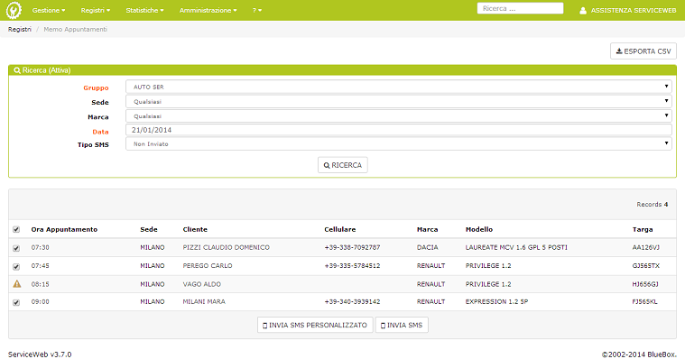
Task: Click the magnifier icon in the Ricerca (Attiva) header
Action: (x=17, y=70)
